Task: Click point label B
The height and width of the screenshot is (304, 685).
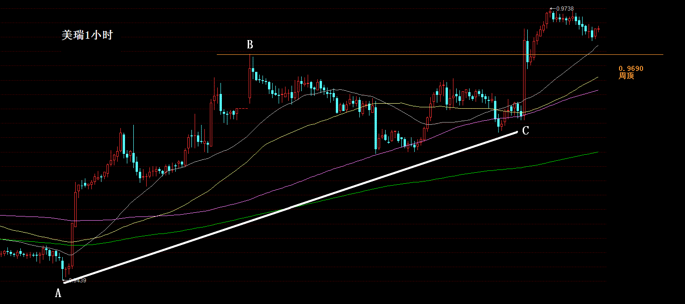Action: 250,45
